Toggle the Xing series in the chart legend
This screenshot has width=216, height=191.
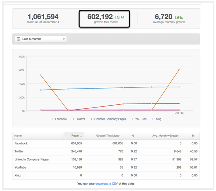[x=157, y=119]
